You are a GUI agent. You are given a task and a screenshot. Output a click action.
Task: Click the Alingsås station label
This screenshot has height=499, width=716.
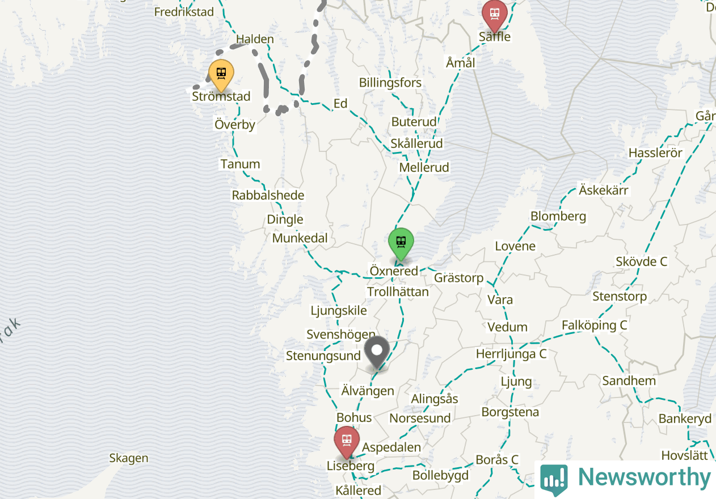point(435,399)
